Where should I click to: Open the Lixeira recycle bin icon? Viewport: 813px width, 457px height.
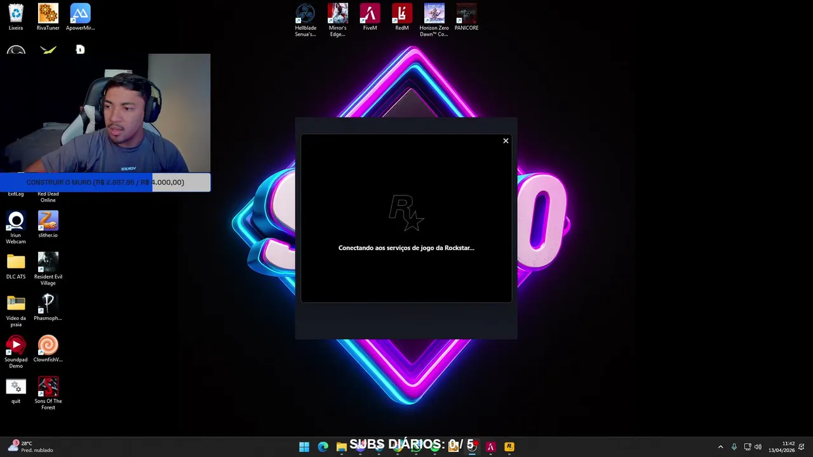coord(16,17)
